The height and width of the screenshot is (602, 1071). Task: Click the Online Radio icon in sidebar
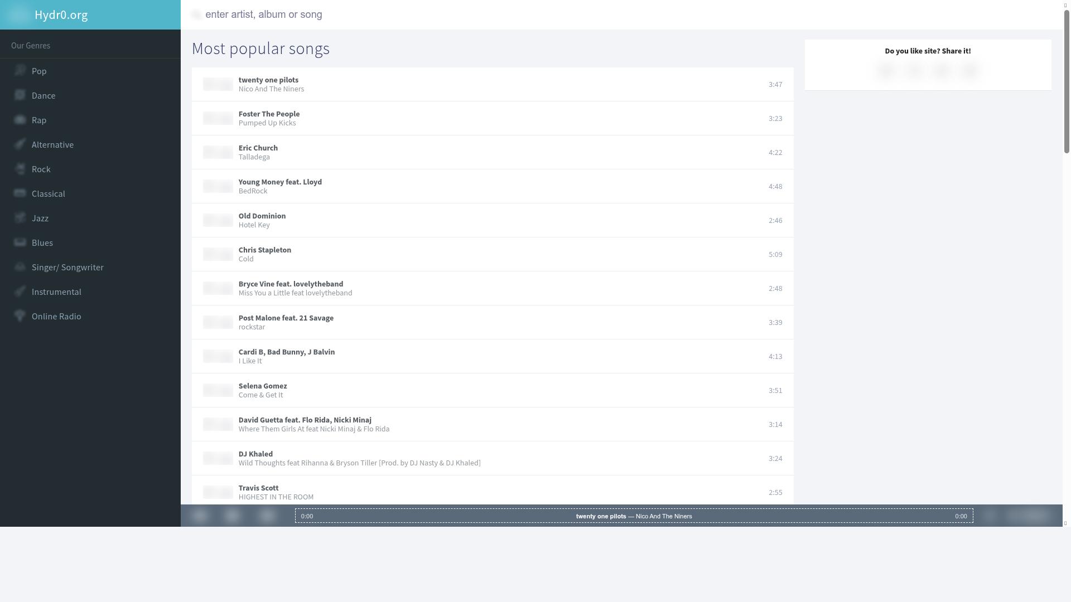(x=20, y=315)
